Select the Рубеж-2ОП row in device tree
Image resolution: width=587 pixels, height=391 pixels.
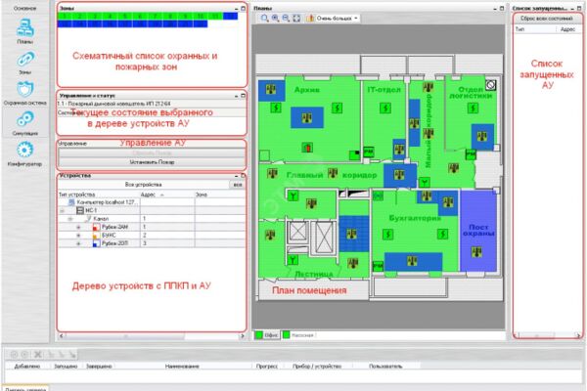click(152, 243)
